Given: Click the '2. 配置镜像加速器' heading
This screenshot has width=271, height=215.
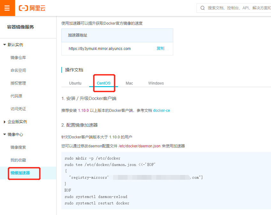Looking at the screenshot, I should (80, 125).
